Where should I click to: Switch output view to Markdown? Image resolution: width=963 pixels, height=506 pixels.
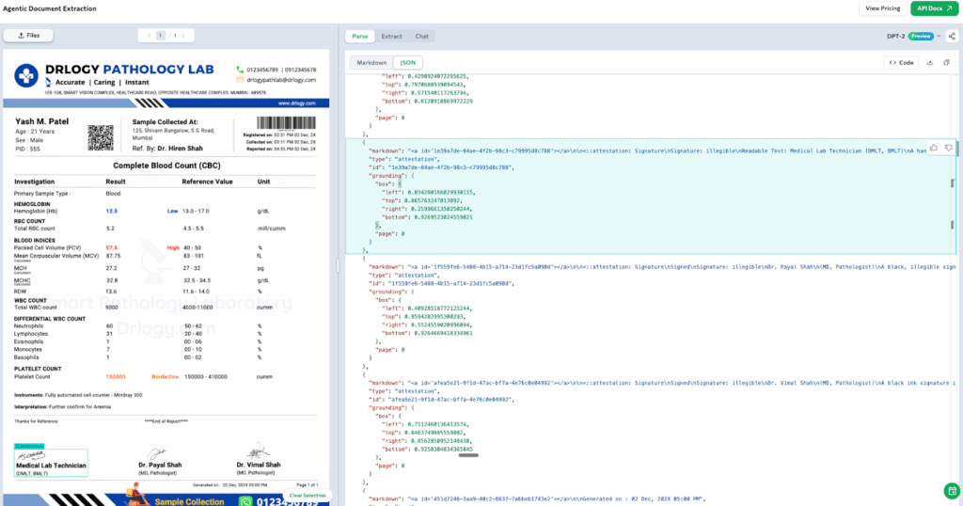point(371,63)
